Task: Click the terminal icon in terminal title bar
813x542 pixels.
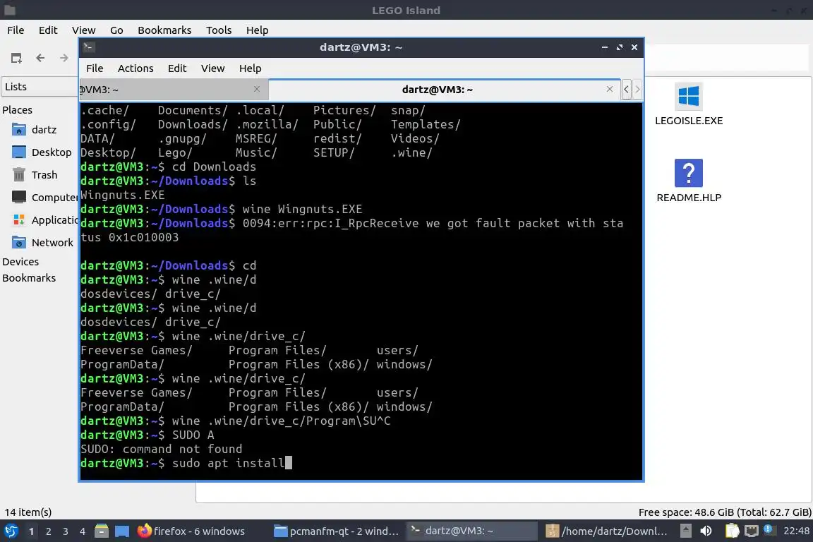Action: 88,47
